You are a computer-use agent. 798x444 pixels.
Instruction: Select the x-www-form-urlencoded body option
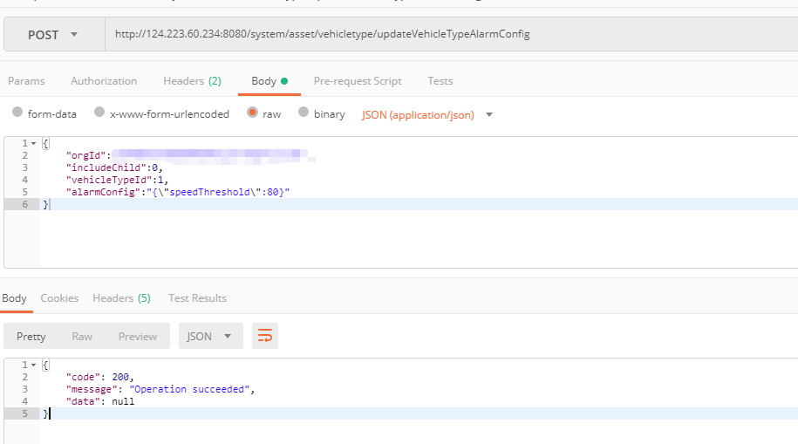click(99, 113)
